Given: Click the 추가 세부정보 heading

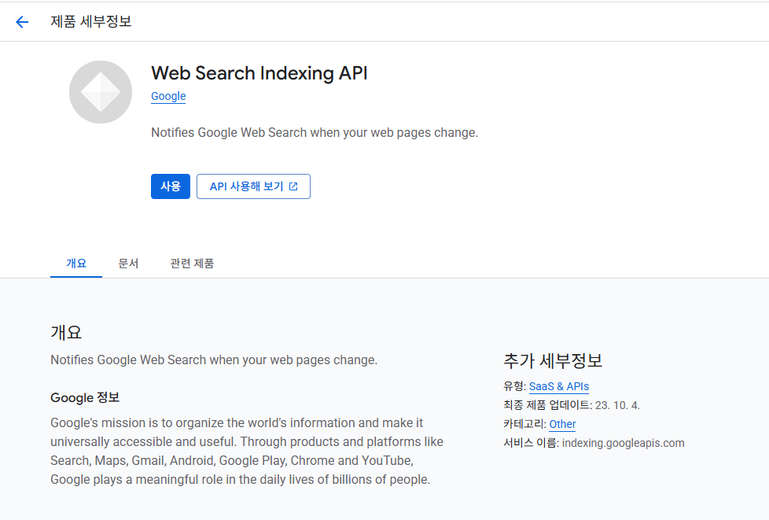Looking at the screenshot, I should 553,360.
